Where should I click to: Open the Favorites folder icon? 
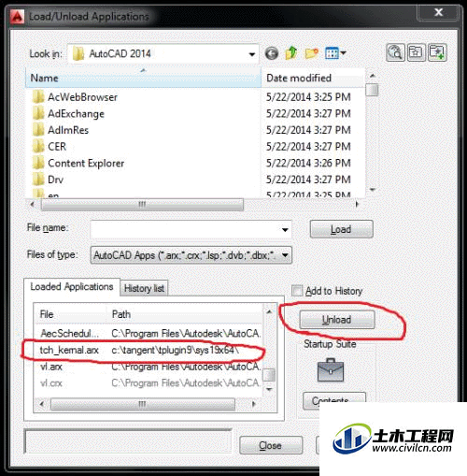416,52
